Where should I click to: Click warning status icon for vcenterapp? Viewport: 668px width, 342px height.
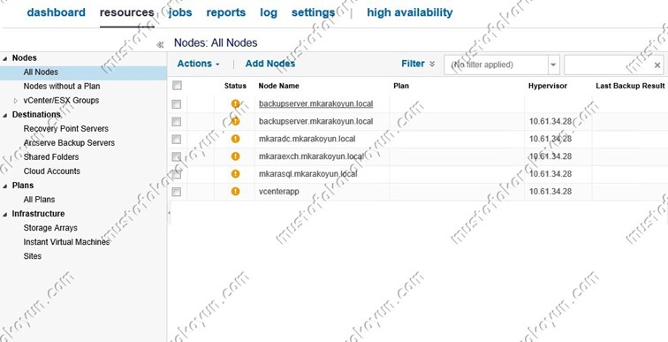235,191
